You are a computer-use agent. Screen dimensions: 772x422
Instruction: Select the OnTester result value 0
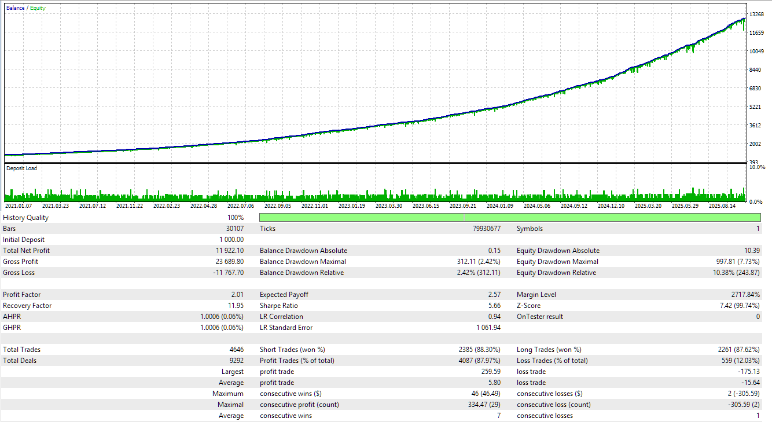tap(758, 317)
